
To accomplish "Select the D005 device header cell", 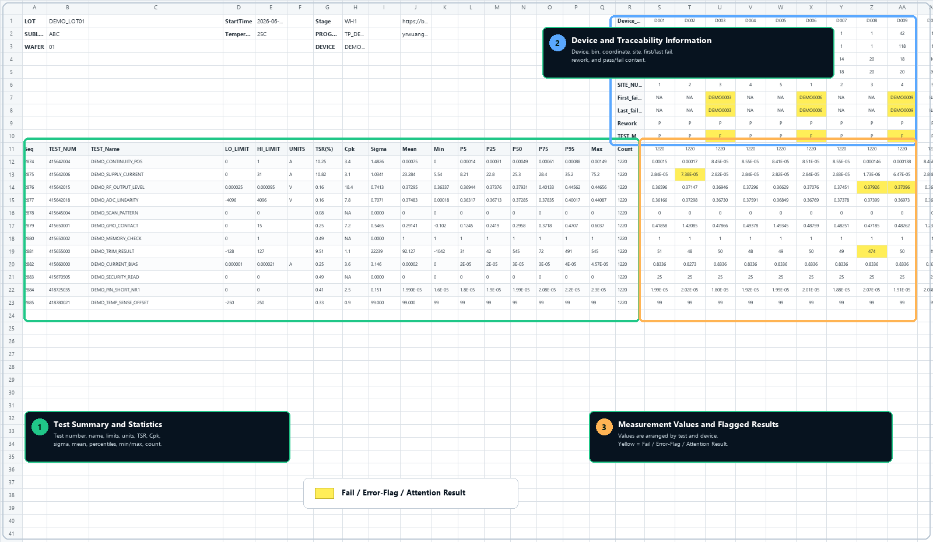I will pos(781,21).
